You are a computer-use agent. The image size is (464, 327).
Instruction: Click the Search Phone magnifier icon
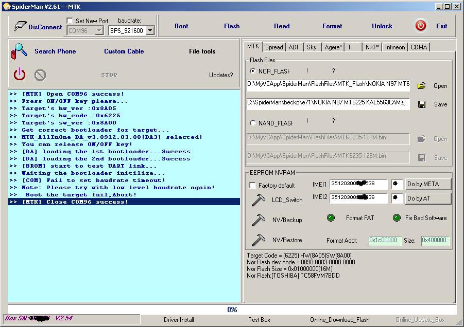coord(19,51)
